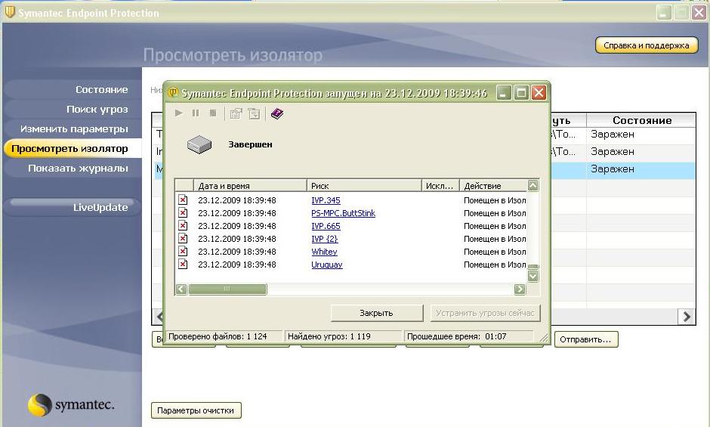The image size is (710, 427).
Task: Click the Завершен scan status label
Action: tap(251, 144)
